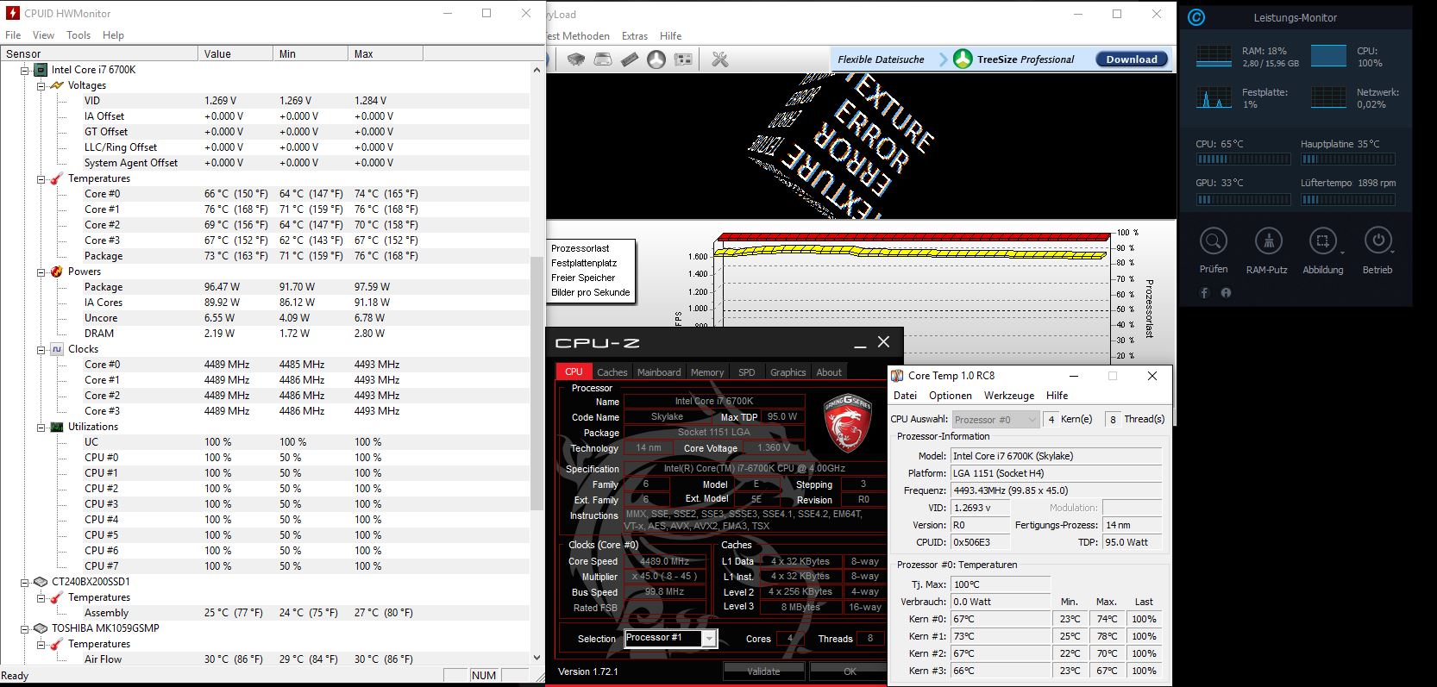This screenshot has width=1437, height=687.
Task: Click the Festplatte activity graph icon
Action: pos(1214,97)
